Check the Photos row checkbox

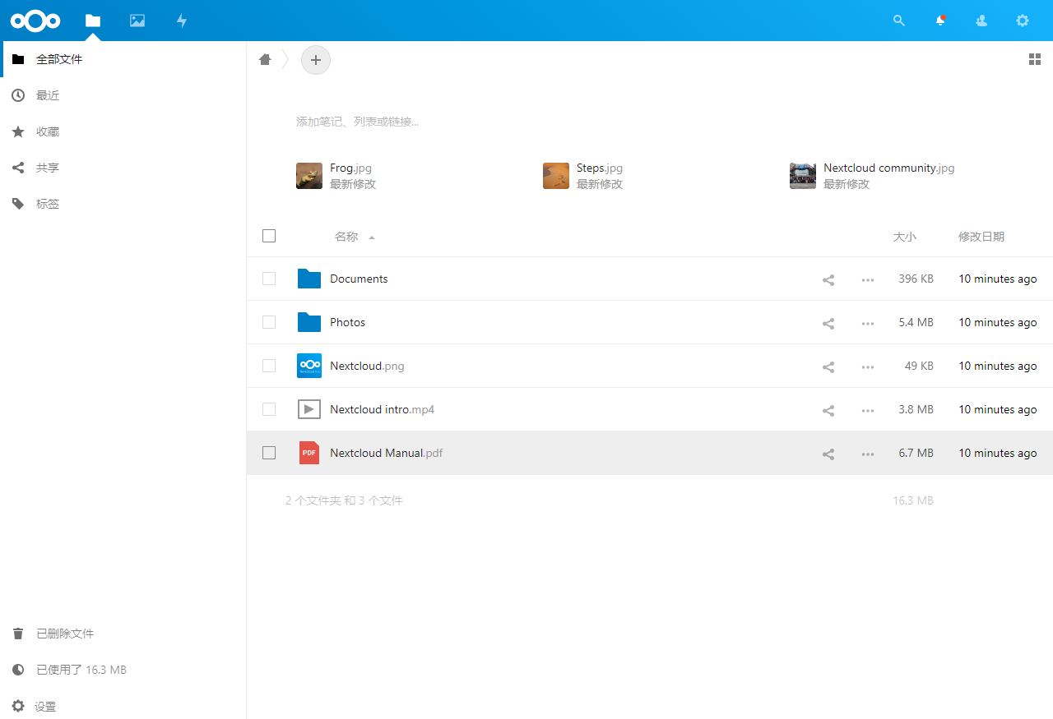coord(269,322)
